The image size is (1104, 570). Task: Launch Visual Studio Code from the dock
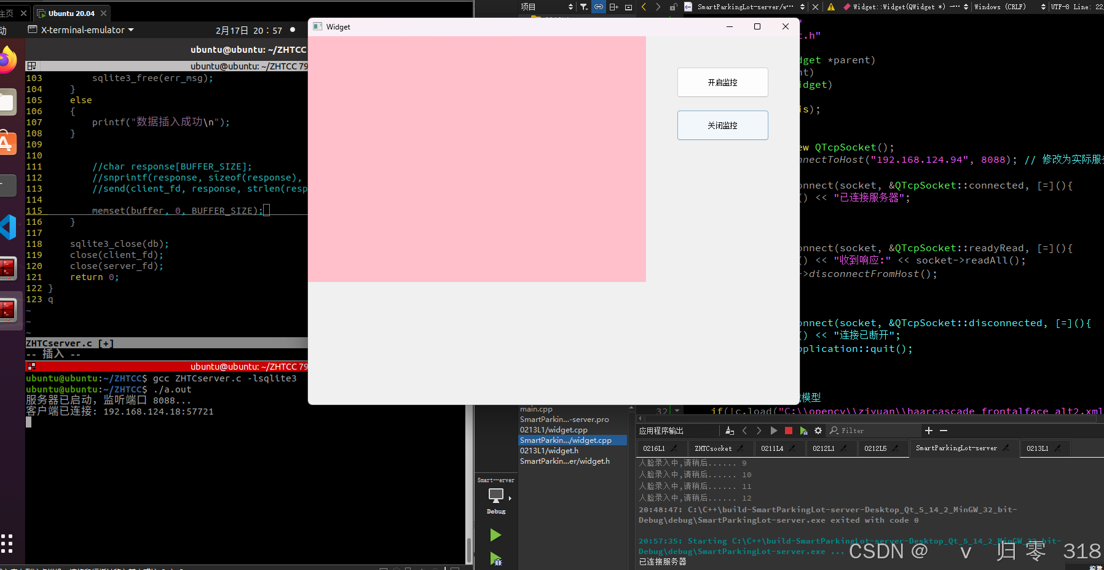tap(7, 227)
